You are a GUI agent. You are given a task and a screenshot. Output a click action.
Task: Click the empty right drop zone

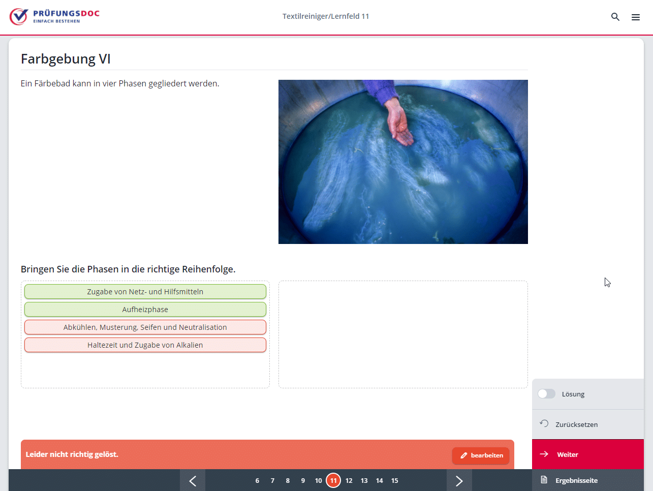403,334
